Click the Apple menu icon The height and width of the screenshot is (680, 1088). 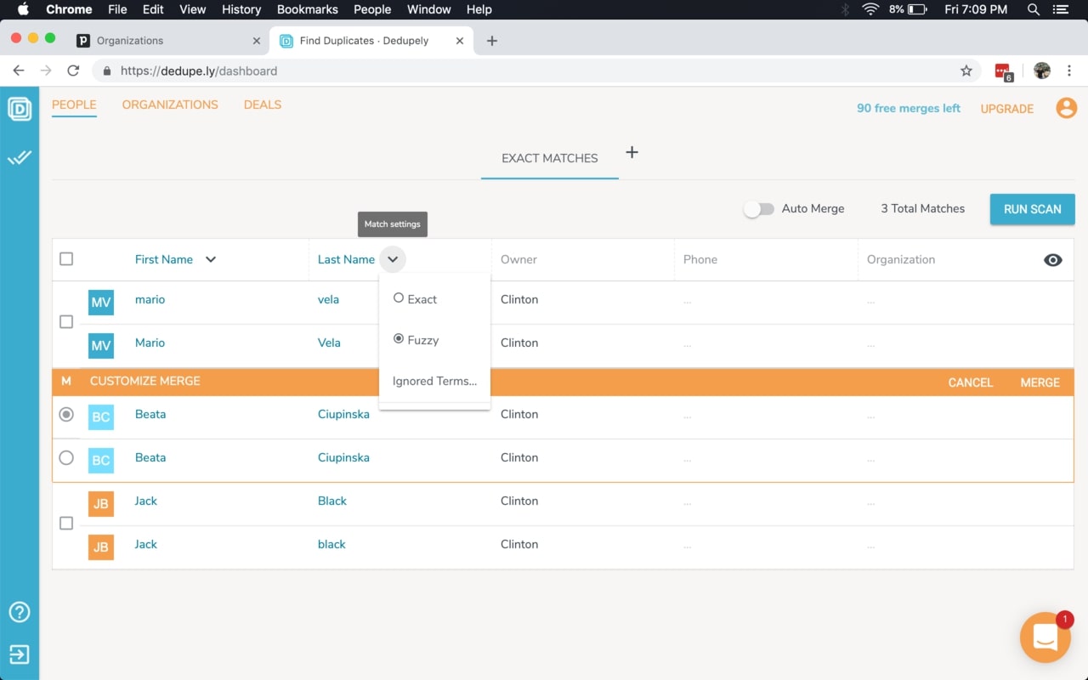[x=23, y=9]
